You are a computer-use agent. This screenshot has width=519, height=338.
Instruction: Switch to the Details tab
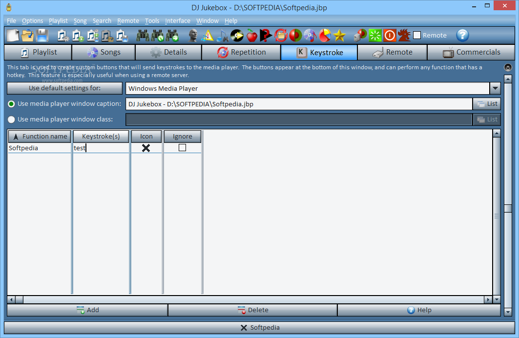click(x=168, y=52)
